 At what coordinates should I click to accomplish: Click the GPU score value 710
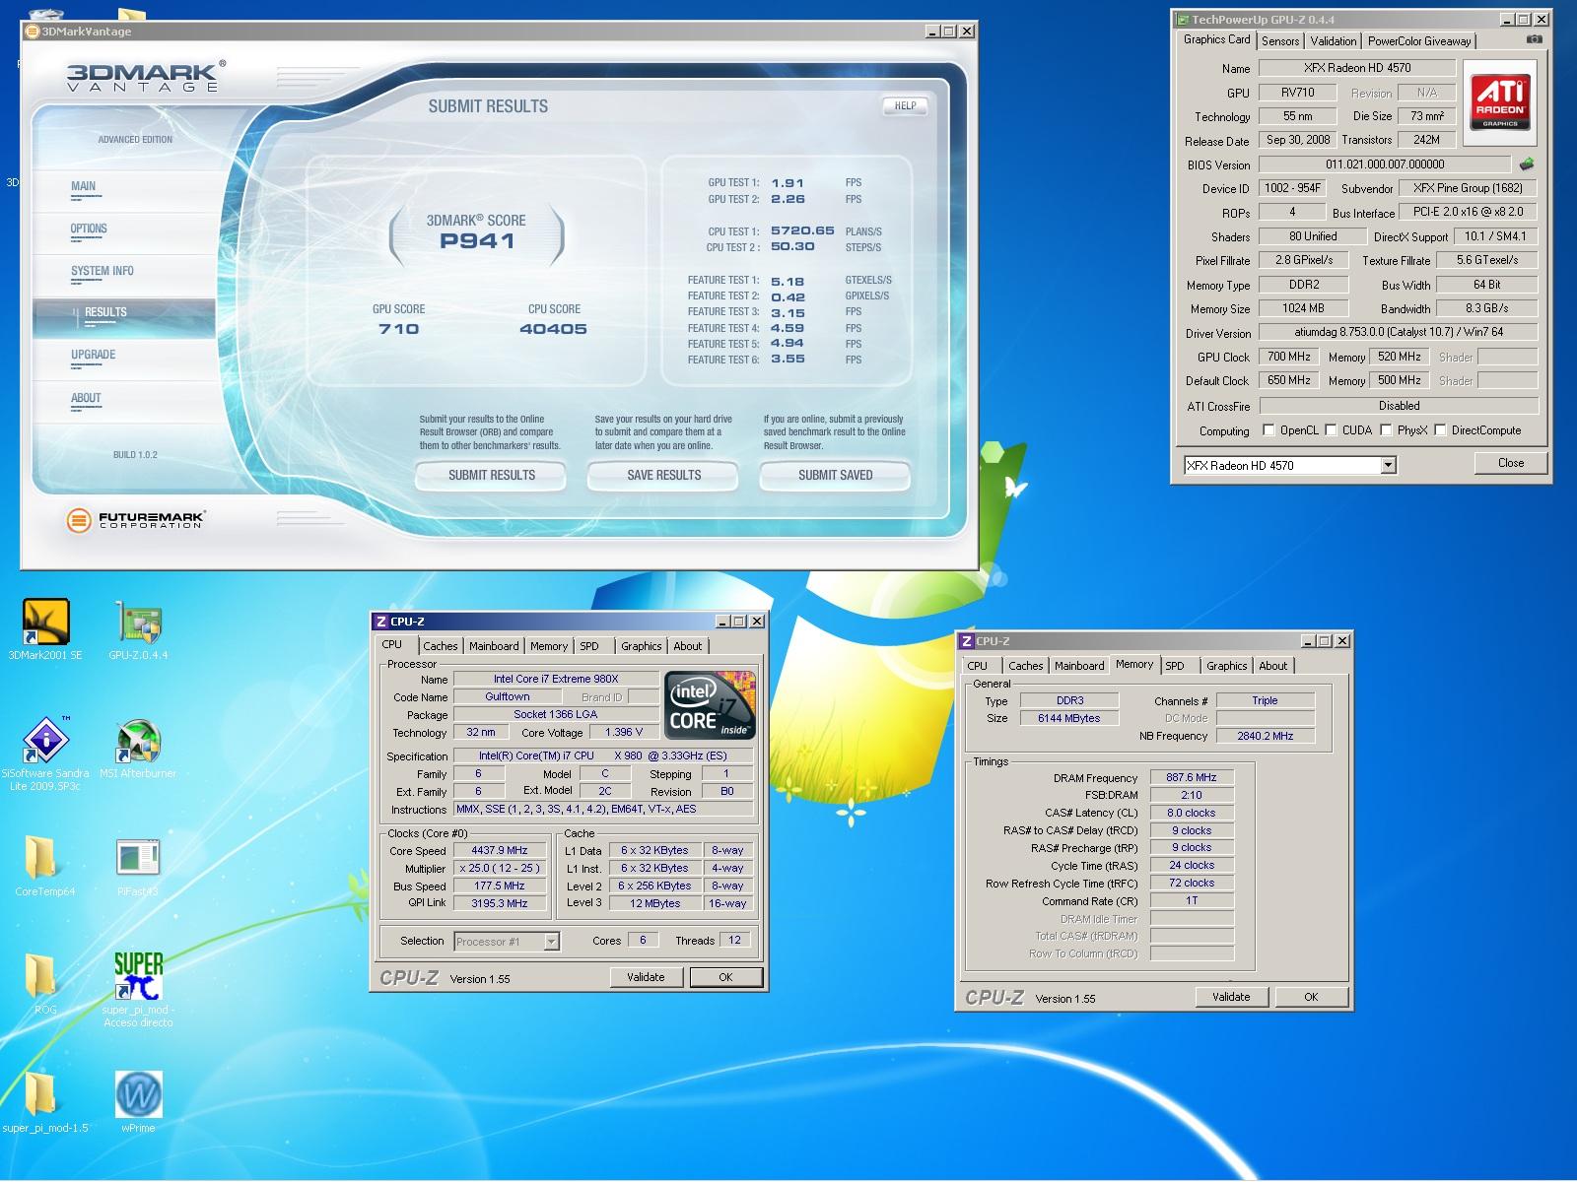tap(398, 329)
